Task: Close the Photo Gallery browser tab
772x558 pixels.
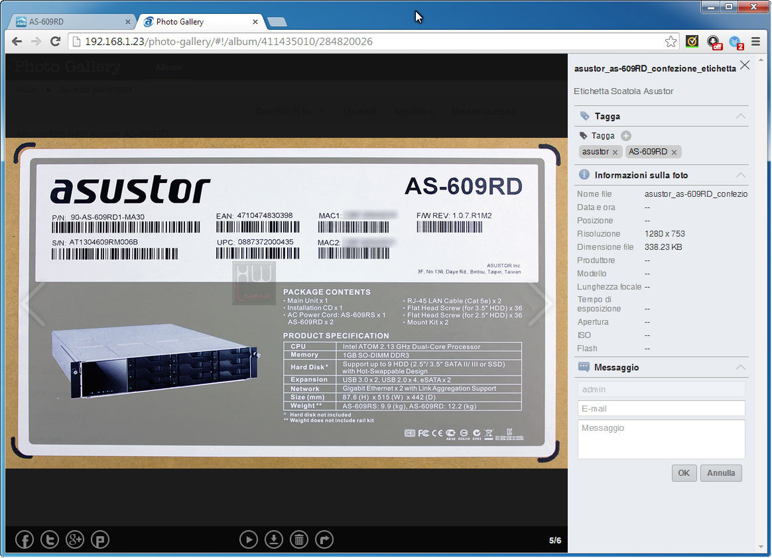Action: [255, 22]
